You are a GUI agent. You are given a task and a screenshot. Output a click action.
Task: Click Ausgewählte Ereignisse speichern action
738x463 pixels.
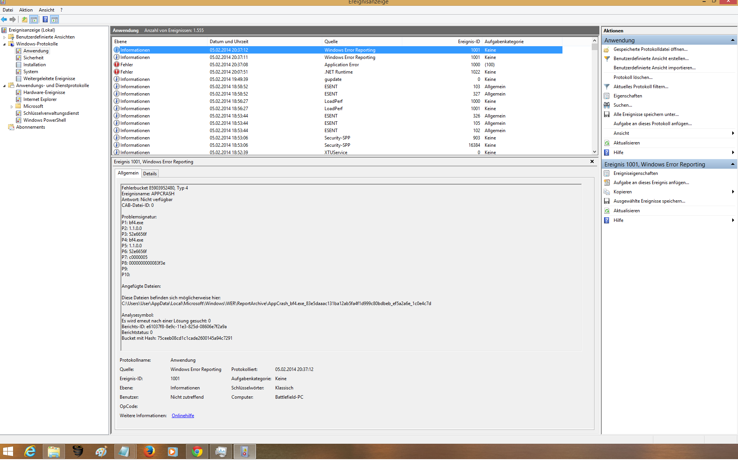tap(649, 201)
